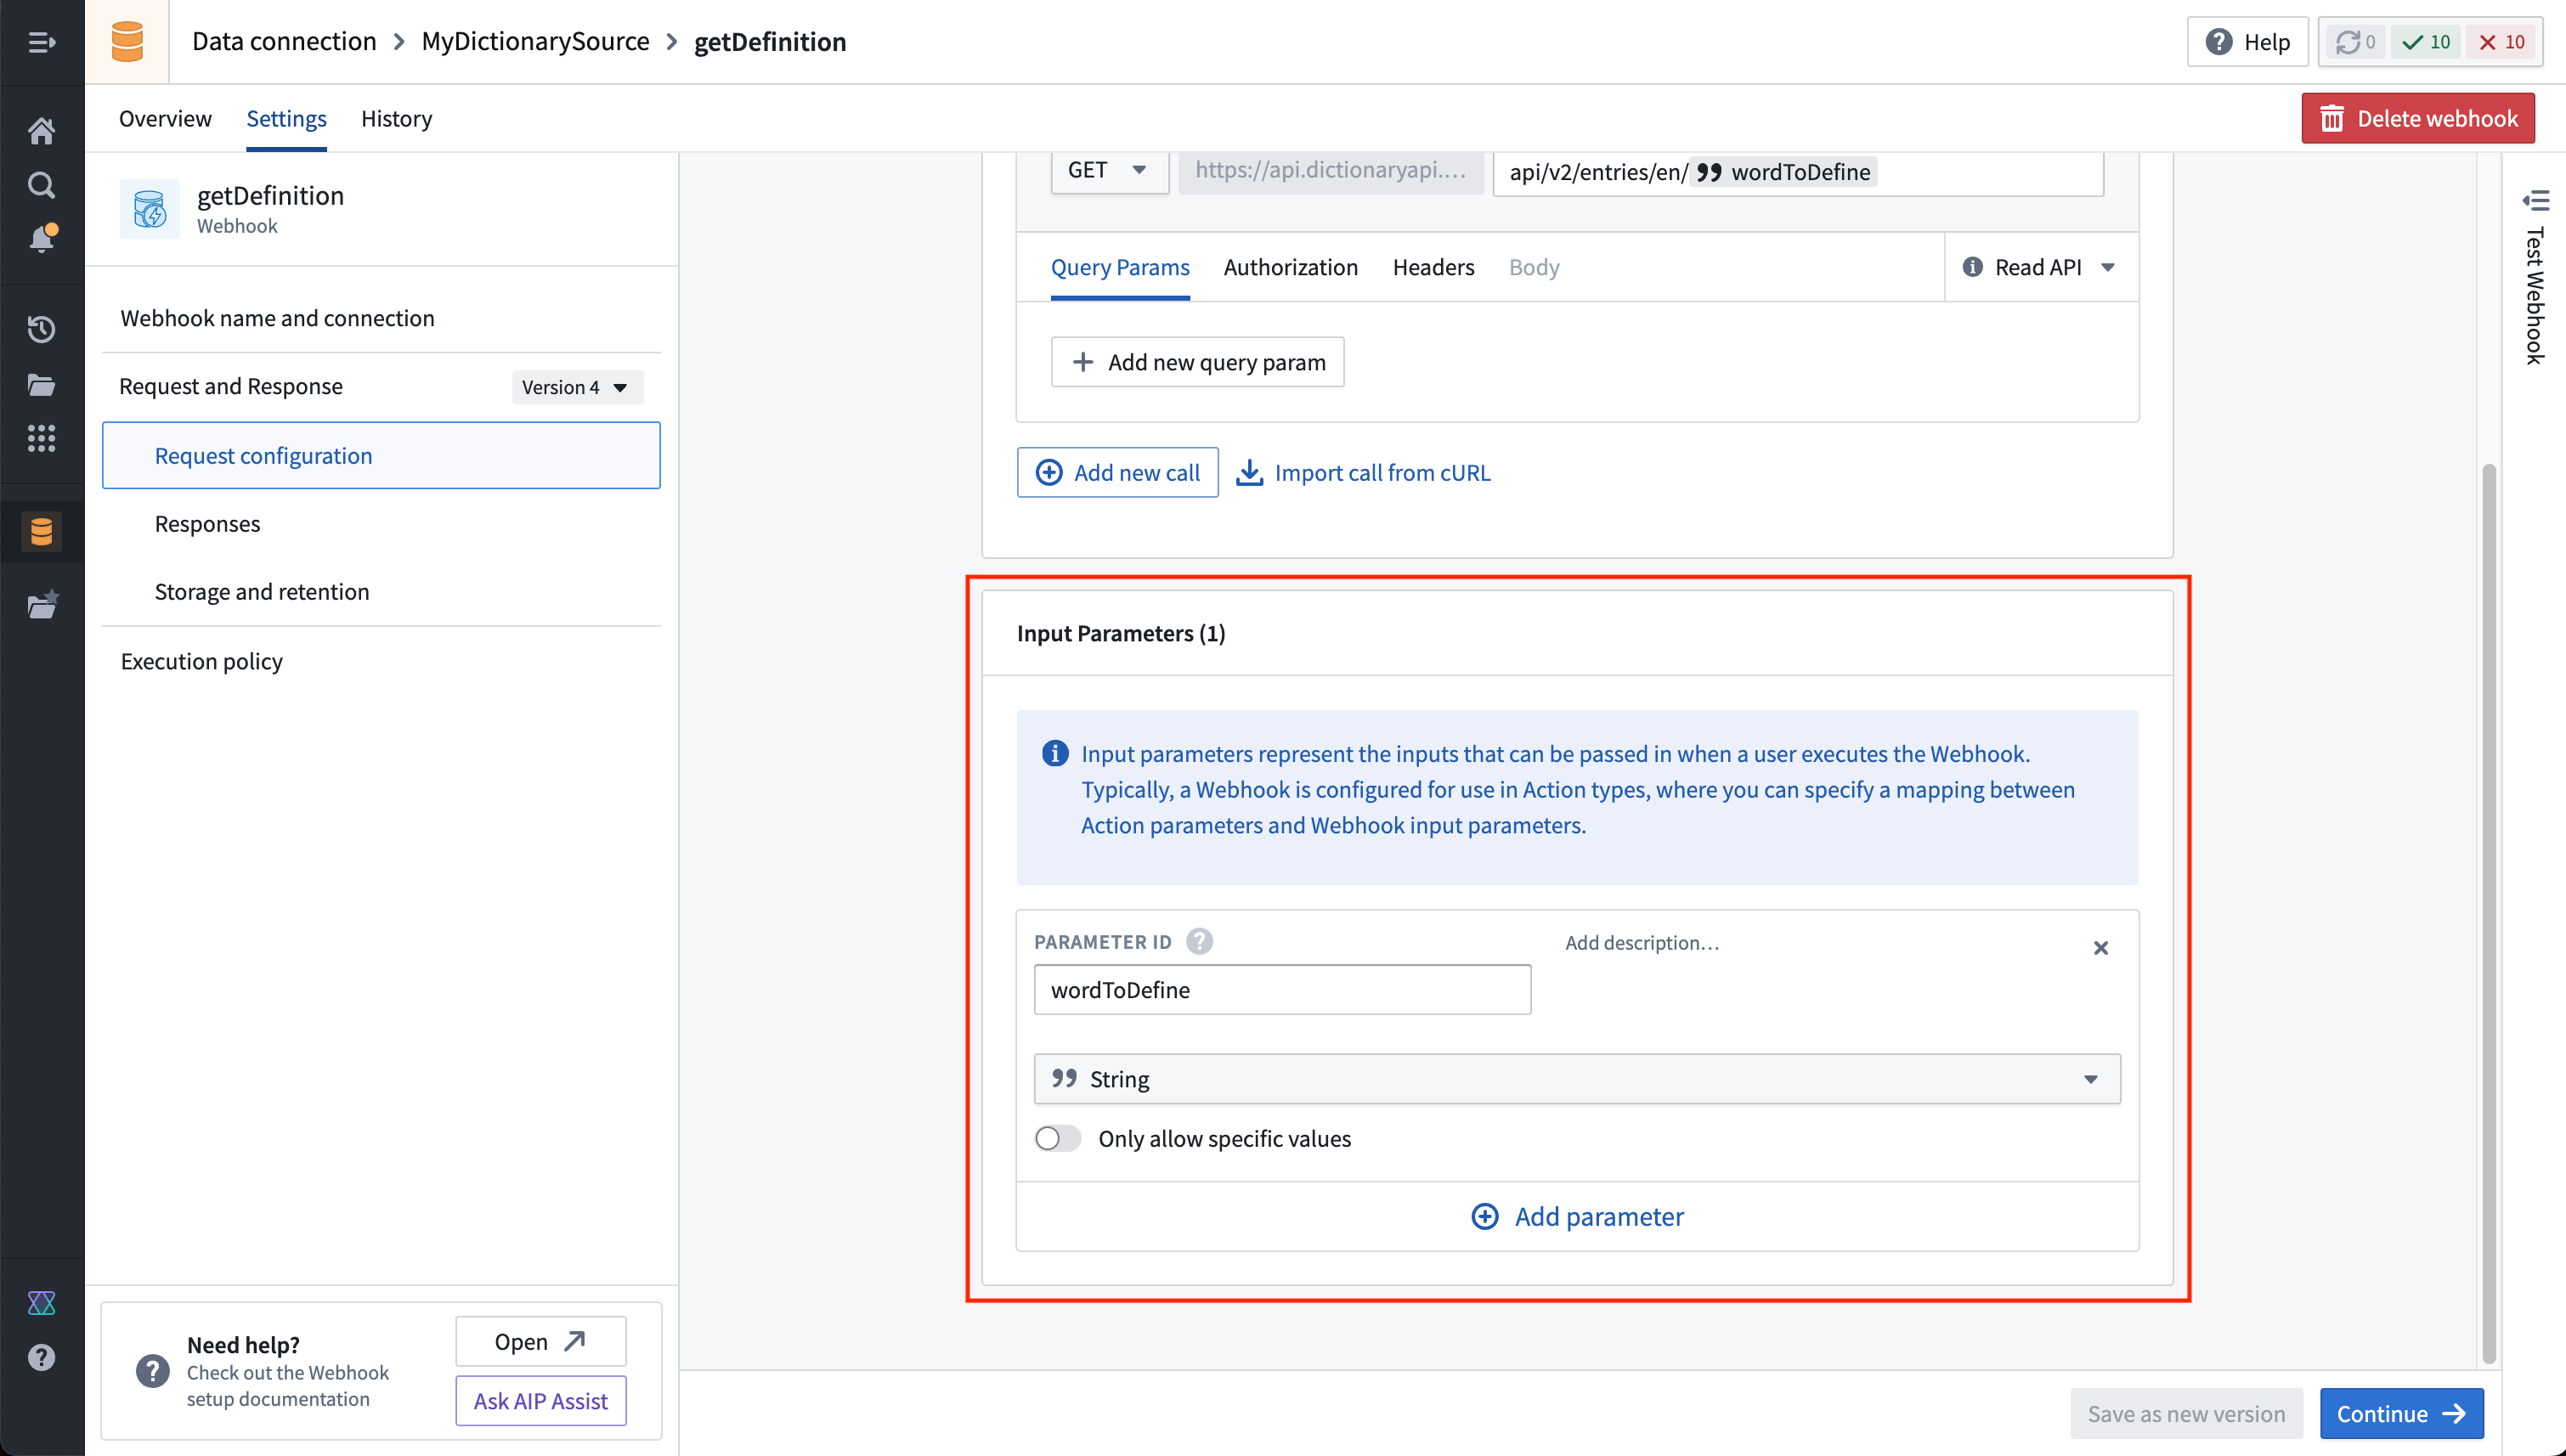Click wordToDefine parameter ID input field

pyautogui.click(x=1281, y=989)
